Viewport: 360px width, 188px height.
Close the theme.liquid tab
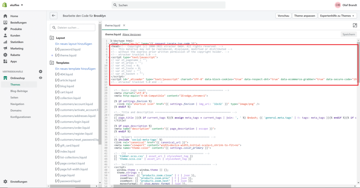pos(124,26)
